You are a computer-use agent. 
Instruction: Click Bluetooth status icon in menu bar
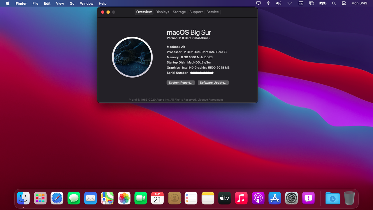coord(269,3)
